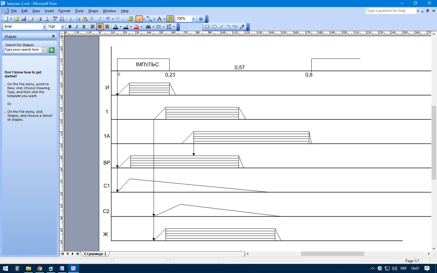Screen dimensions: 437x273
Task: Select the Freeform drawing tool
Action: [235, 27]
